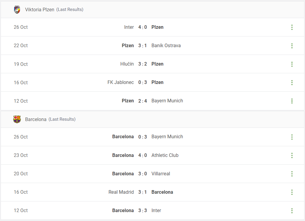This screenshot has width=305, height=221.
Task: Open three-dot menu for Plzen vs Bayern Munich
Action: (292, 101)
